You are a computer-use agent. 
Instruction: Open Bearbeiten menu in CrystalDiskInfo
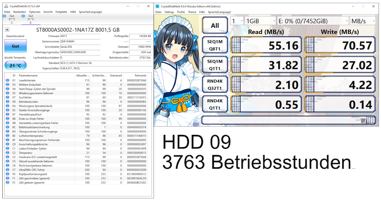click(x=20, y=12)
